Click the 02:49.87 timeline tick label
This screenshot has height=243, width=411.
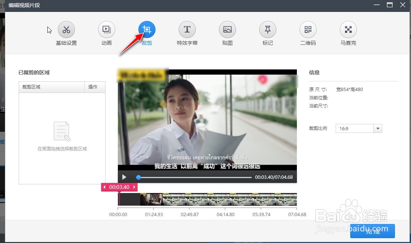190,214
